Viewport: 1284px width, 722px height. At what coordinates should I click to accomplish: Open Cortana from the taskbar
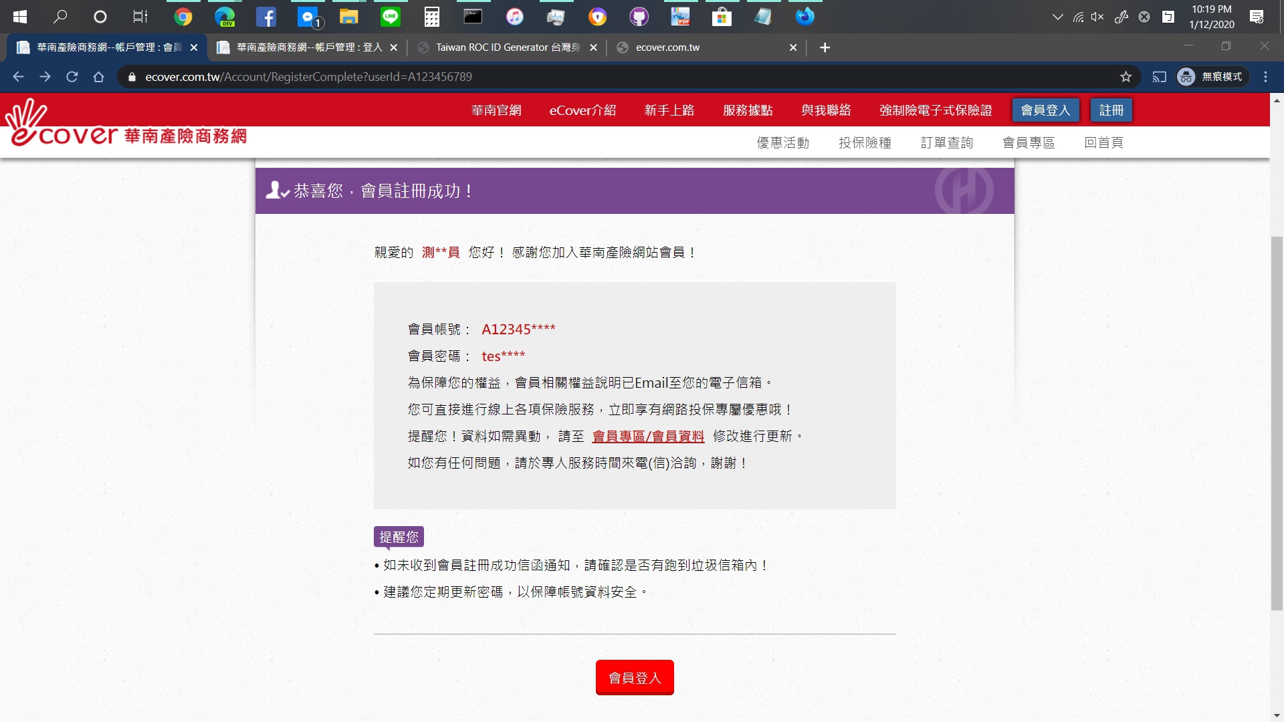click(x=100, y=17)
